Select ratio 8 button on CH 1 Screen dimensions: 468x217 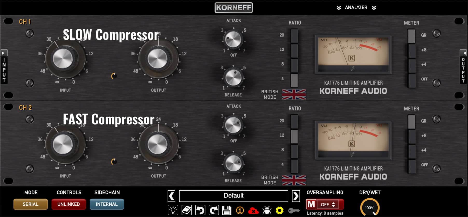click(294, 65)
